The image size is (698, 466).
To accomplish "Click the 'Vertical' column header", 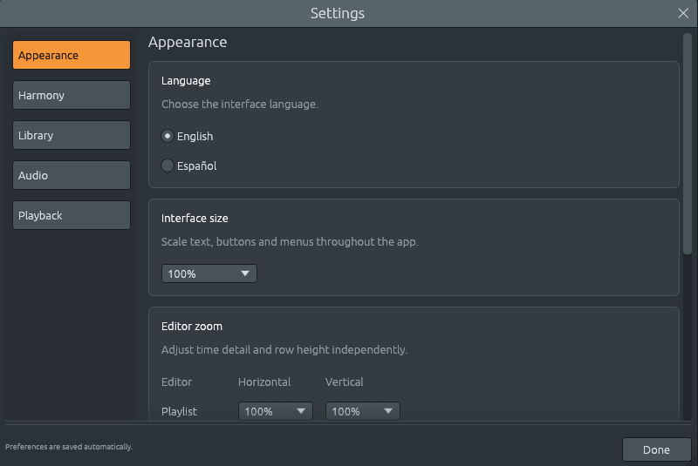I will tap(344, 382).
